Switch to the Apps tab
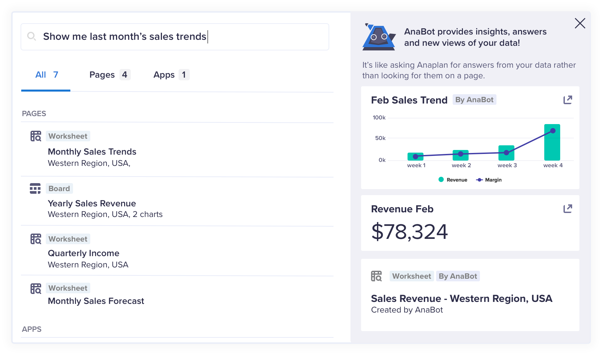 [171, 75]
